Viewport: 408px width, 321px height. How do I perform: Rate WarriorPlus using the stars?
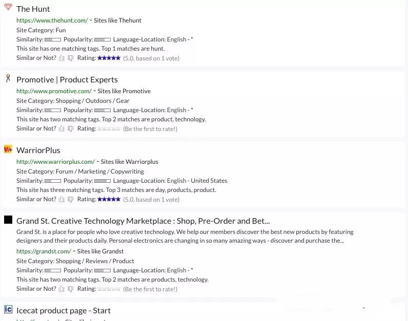pos(109,199)
